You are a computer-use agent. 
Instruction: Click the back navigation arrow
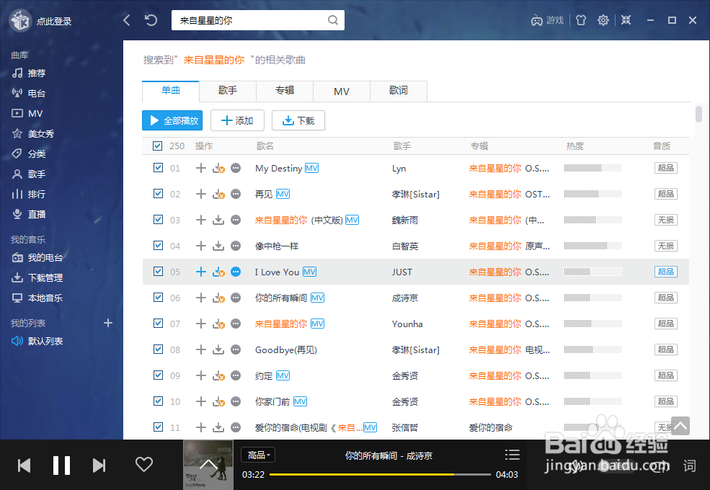tap(127, 20)
